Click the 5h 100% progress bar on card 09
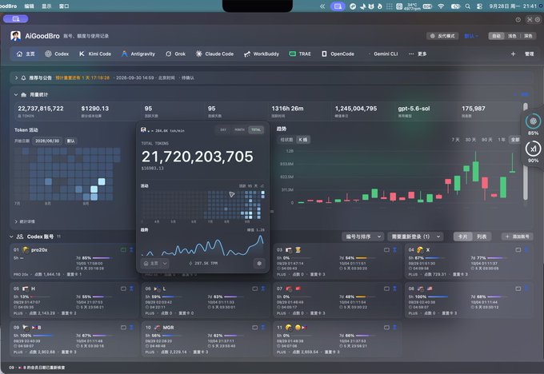This screenshot has height=374, width=544. pos(43,336)
